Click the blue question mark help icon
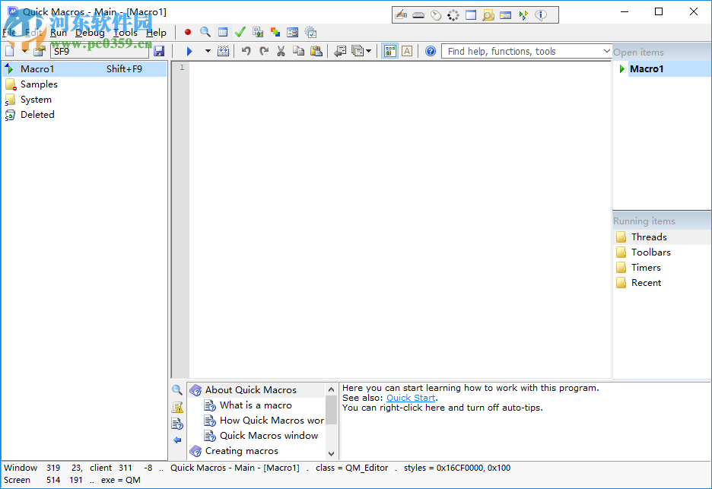The width and height of the screenshot is (712, 489). [431, 51]
